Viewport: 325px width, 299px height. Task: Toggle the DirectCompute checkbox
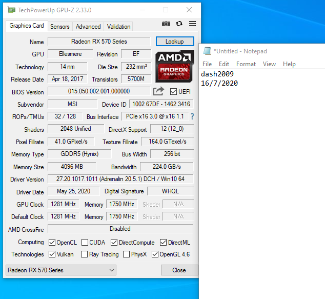114,242
